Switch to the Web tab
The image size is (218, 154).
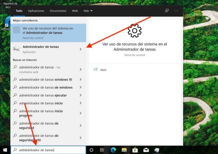point(75,11)
